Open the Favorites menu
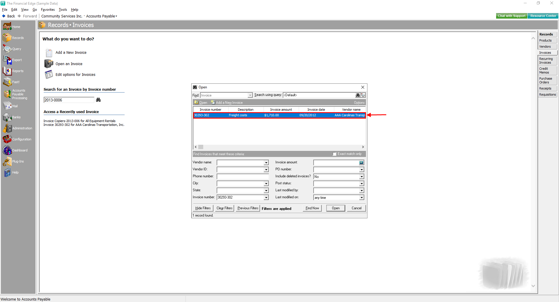This screenshot has height=302, width=559. tap(48, 10)
